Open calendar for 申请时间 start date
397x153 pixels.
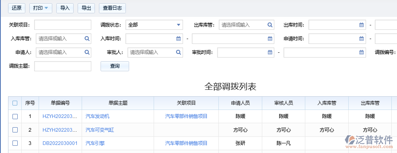(x=362, y=39)
